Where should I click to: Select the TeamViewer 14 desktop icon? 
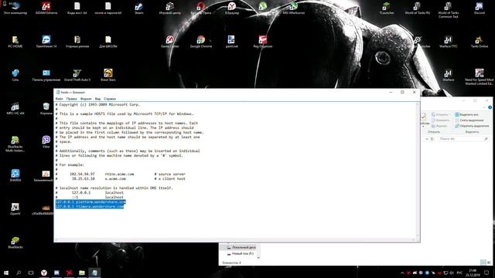pyautogui.click(x=46, y=42)
